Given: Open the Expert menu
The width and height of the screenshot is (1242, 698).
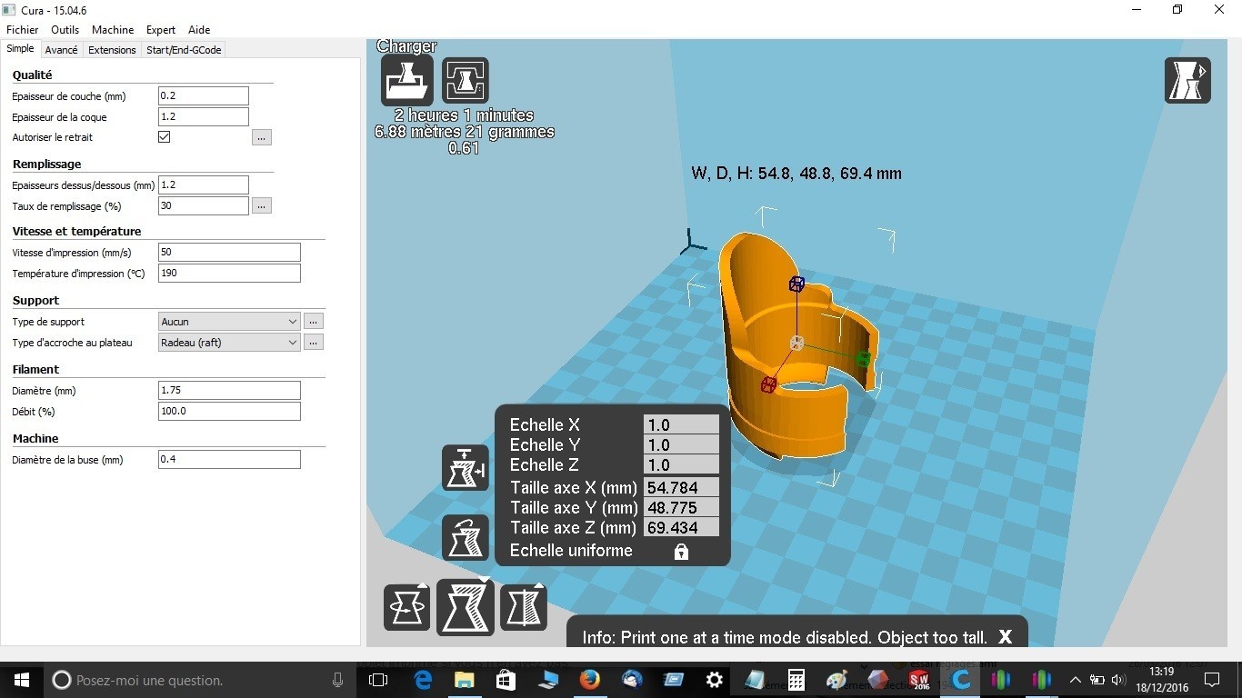Looking at the screenshot, I should point(161,30).
